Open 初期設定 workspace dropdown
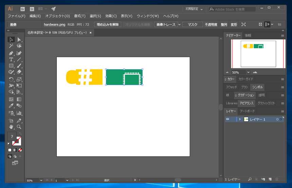Viewport: 292px width, 188px height. point(194,9)
